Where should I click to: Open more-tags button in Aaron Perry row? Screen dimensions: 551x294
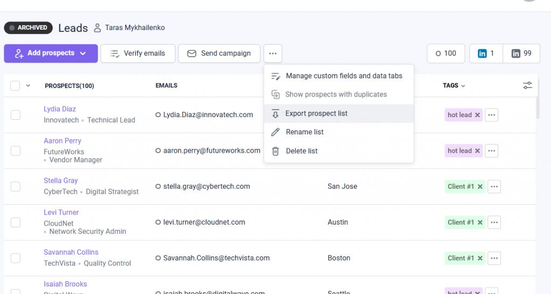[492, 150]
